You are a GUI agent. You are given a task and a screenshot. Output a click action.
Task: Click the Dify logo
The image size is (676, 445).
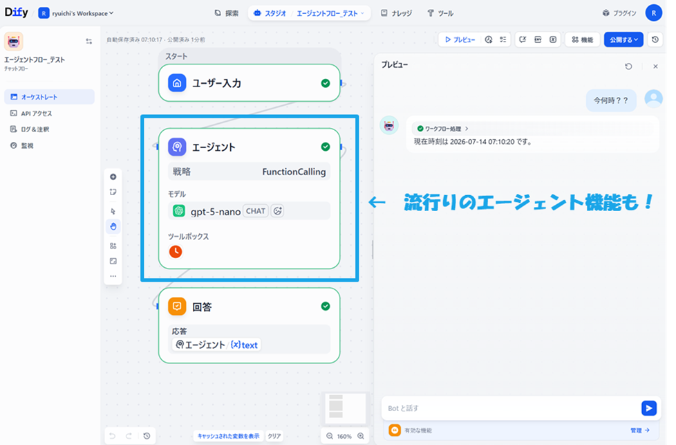pyautogui.click(x=16, y=12)
